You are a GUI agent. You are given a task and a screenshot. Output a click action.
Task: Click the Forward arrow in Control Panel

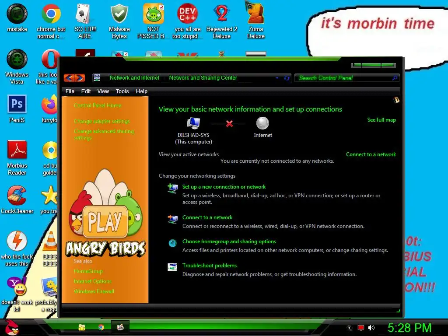point(80,77)
